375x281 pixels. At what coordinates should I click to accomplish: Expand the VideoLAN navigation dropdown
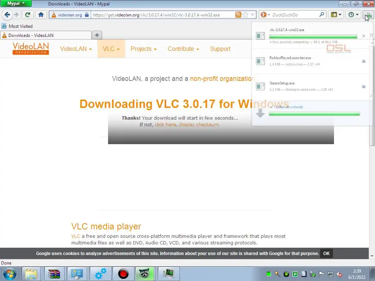tap(76, 49)
